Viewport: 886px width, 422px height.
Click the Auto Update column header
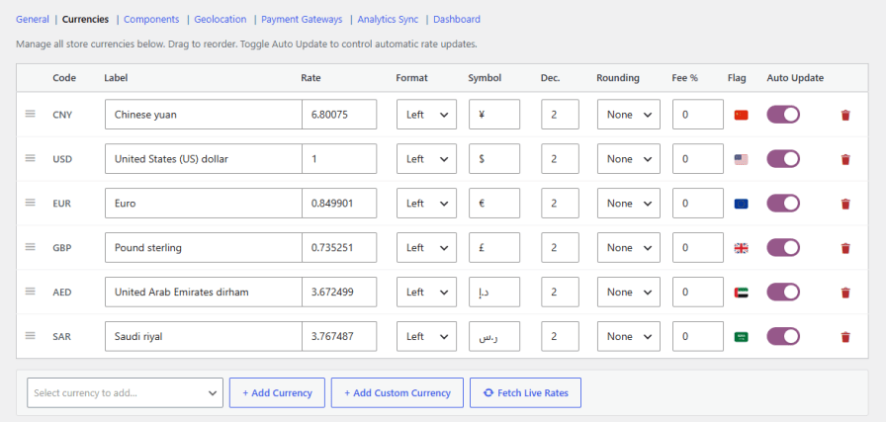pyautogui.click(x=795, y=78)
